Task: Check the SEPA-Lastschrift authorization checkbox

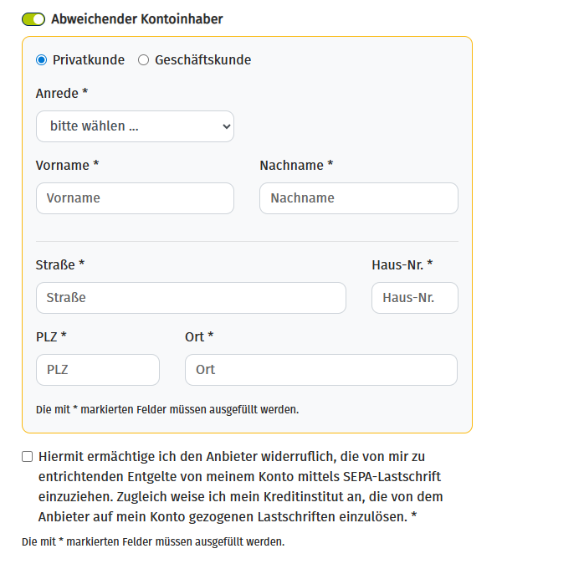Action: (x=28, y=457)
